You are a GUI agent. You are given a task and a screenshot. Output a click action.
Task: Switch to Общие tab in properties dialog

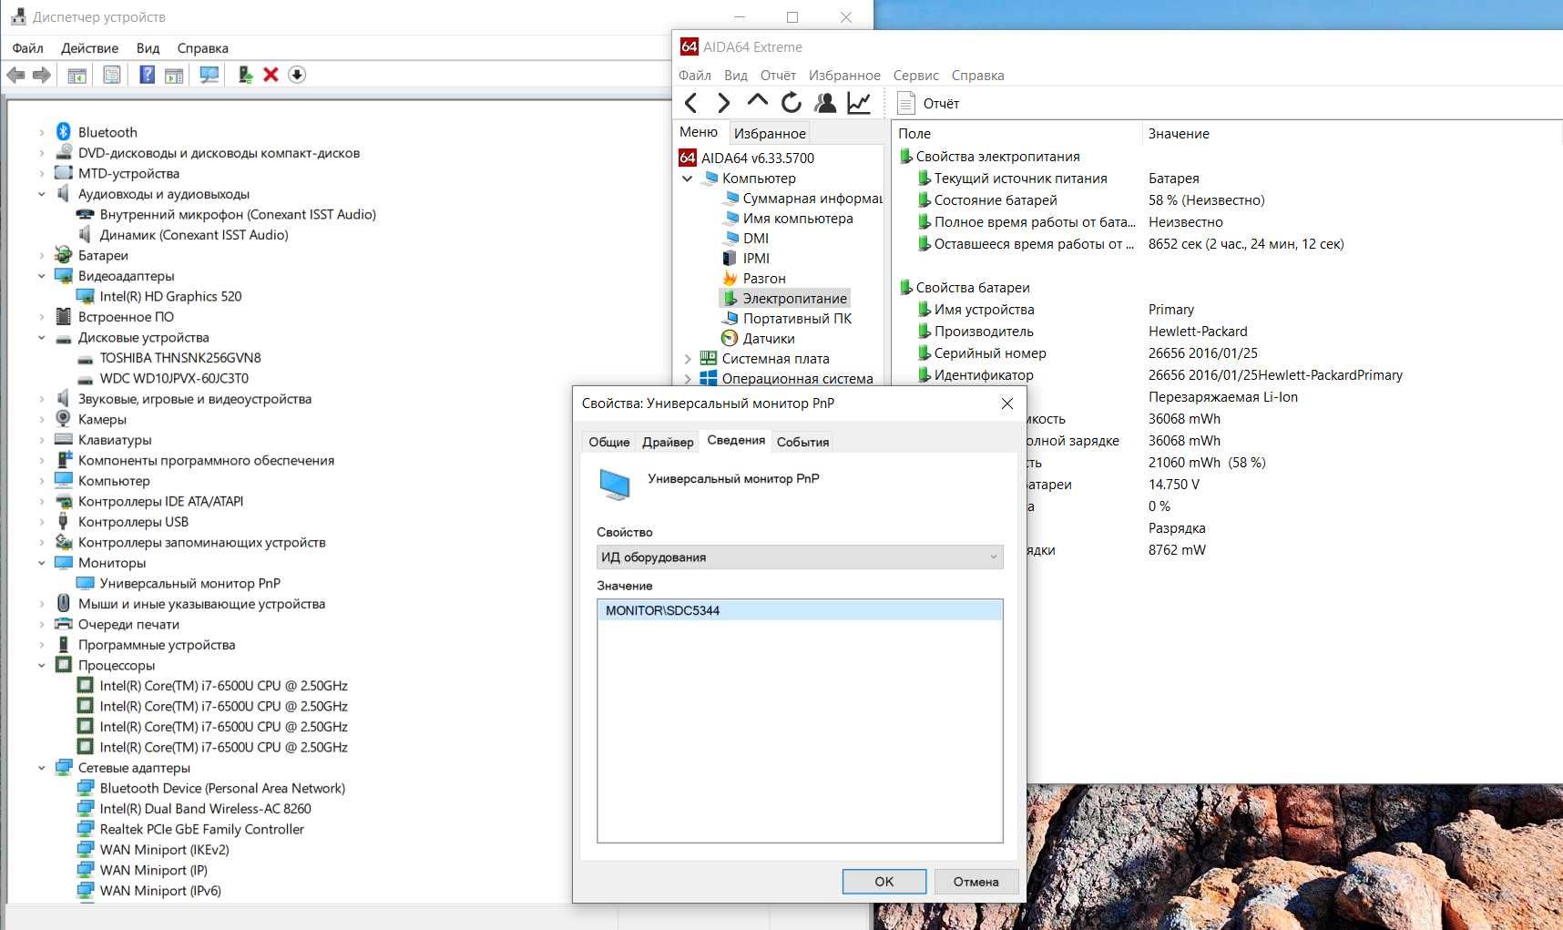click(608, 442)
